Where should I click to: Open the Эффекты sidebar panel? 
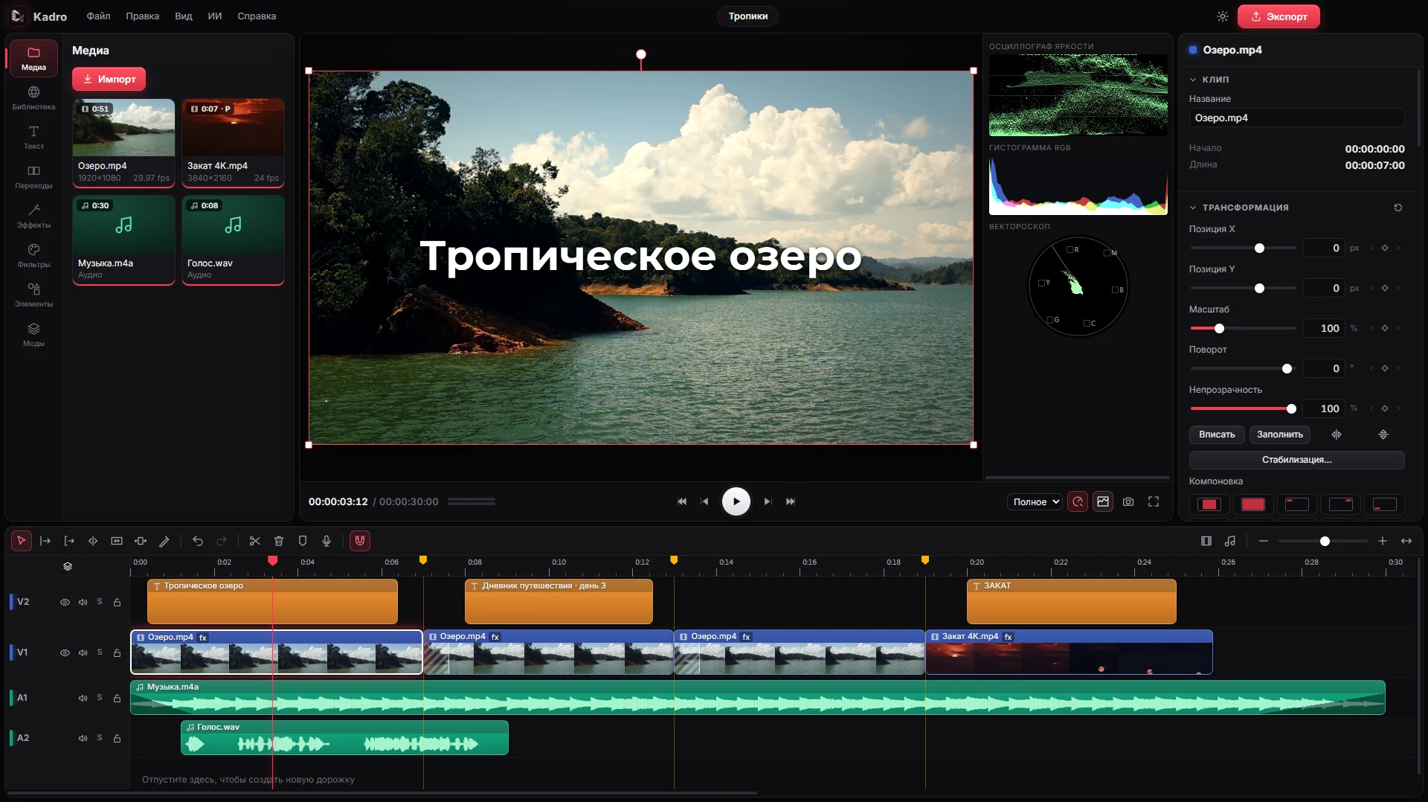click(x=33, y=216)
